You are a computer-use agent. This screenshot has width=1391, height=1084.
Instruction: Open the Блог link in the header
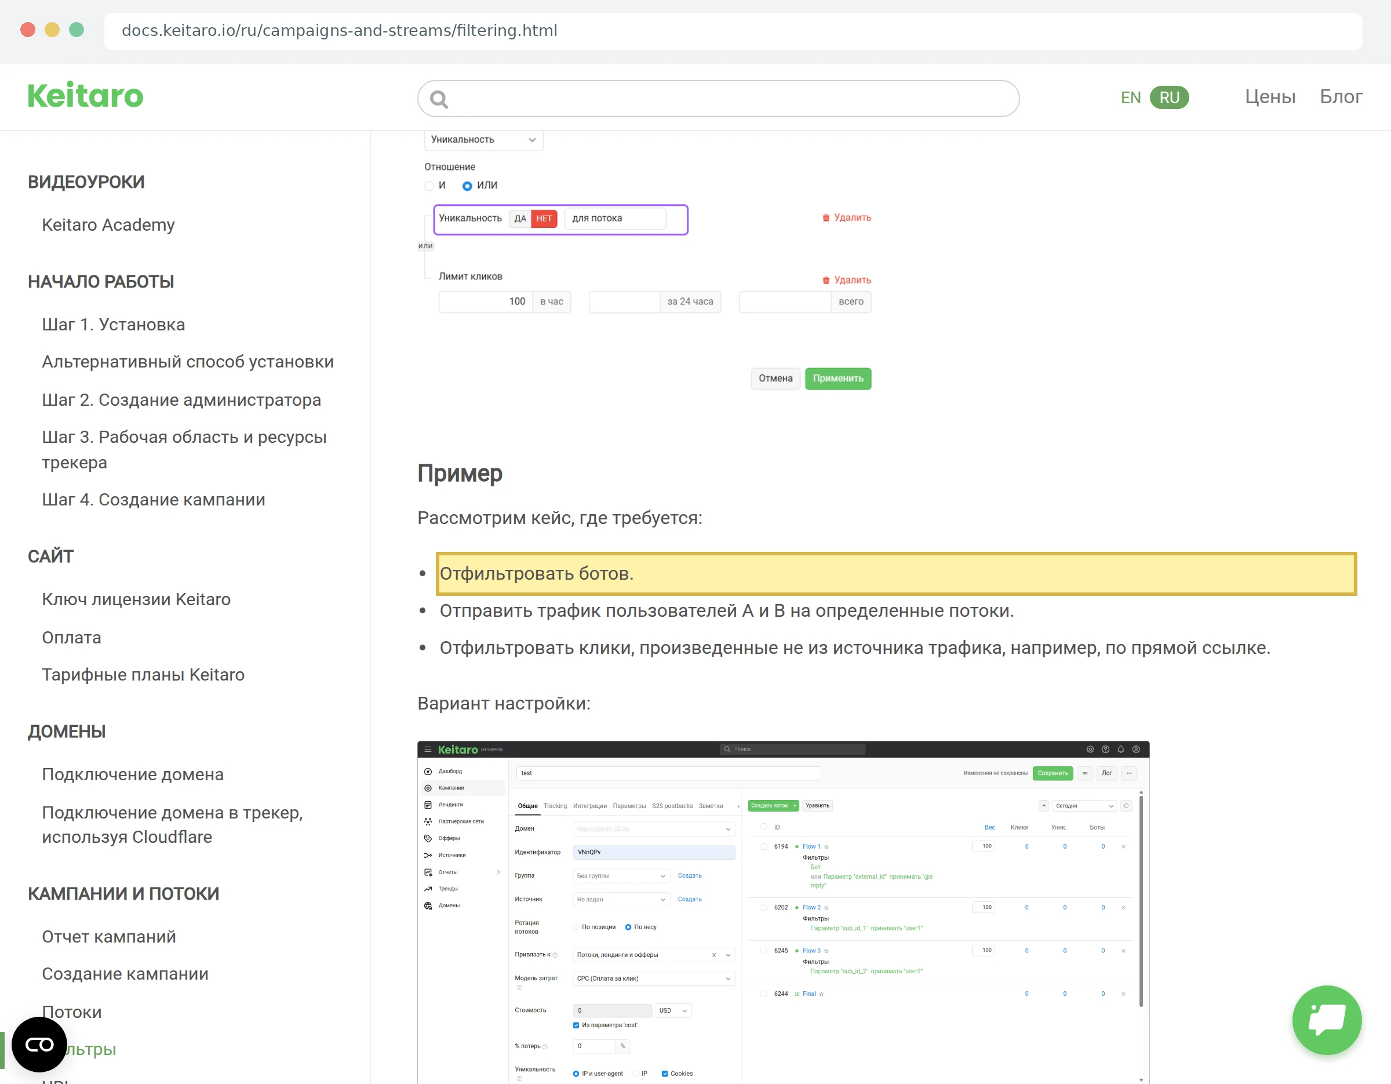tap(1341, 97)
